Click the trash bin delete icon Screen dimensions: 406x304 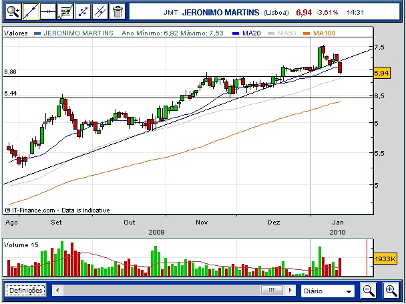[x=118, y=11]
